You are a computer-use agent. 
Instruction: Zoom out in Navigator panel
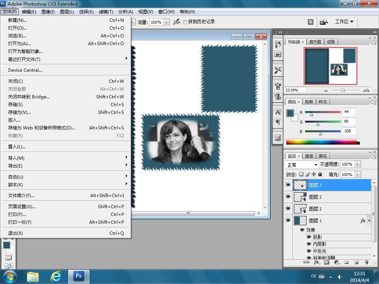tap(326, 91)
